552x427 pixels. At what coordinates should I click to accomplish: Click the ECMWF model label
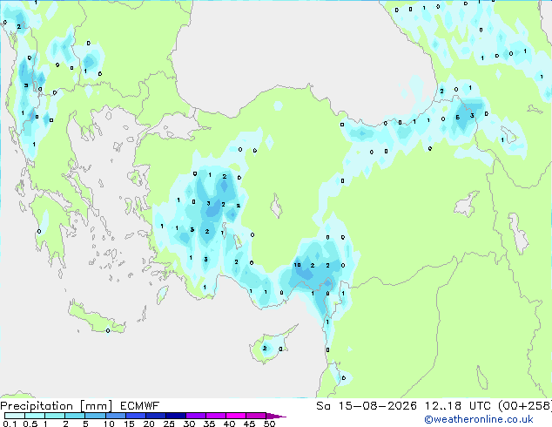point(140,406)
